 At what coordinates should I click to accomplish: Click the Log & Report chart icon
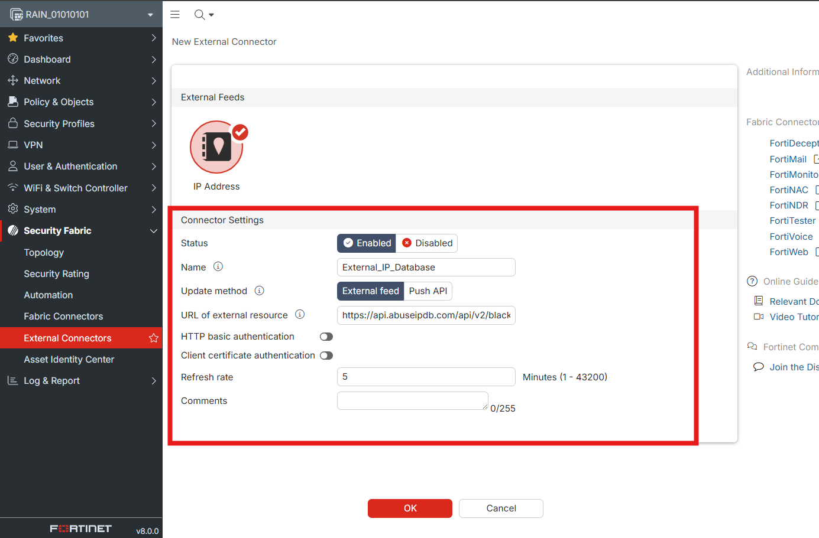pos(13,380)
